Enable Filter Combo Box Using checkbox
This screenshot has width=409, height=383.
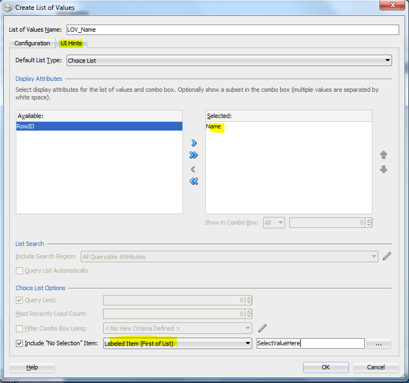19,328
